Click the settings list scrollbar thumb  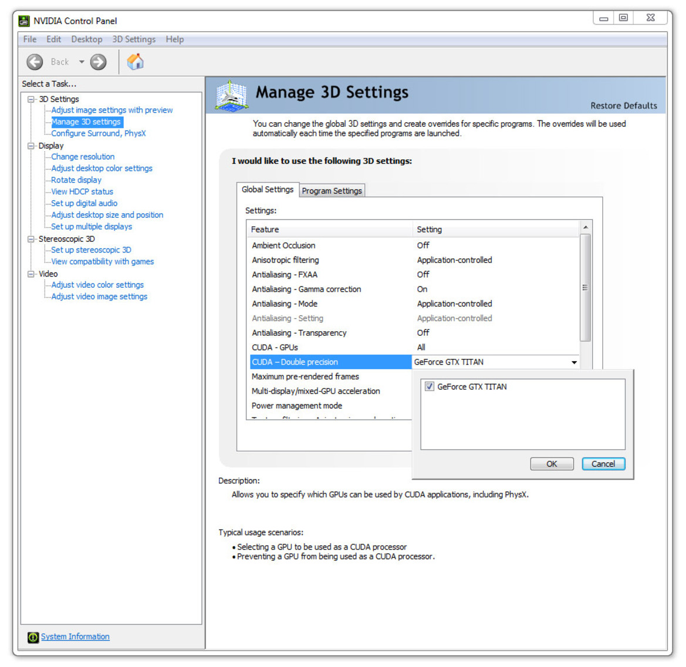[586, 288]
